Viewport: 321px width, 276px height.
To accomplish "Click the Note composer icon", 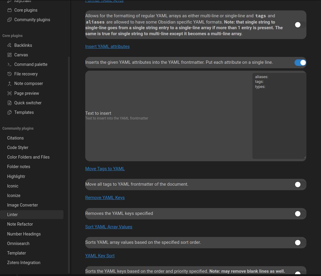I will (10, 83).
